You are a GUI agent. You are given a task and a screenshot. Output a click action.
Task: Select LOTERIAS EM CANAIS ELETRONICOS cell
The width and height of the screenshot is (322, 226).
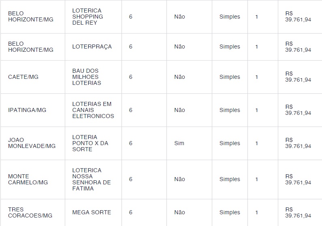(93, 110)
